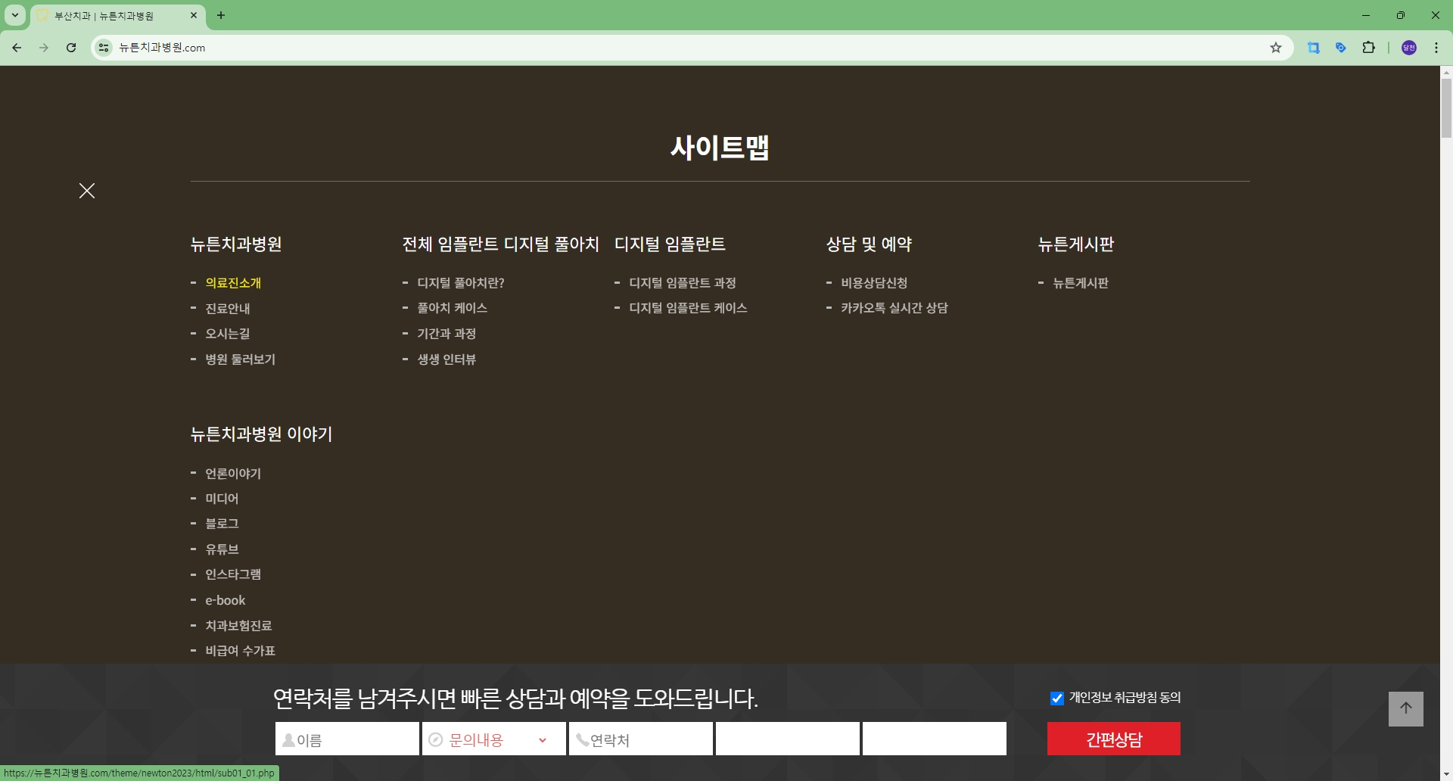Open site information in the address bar
Screen dimensions: 1453x781
[x=103, y=47]
